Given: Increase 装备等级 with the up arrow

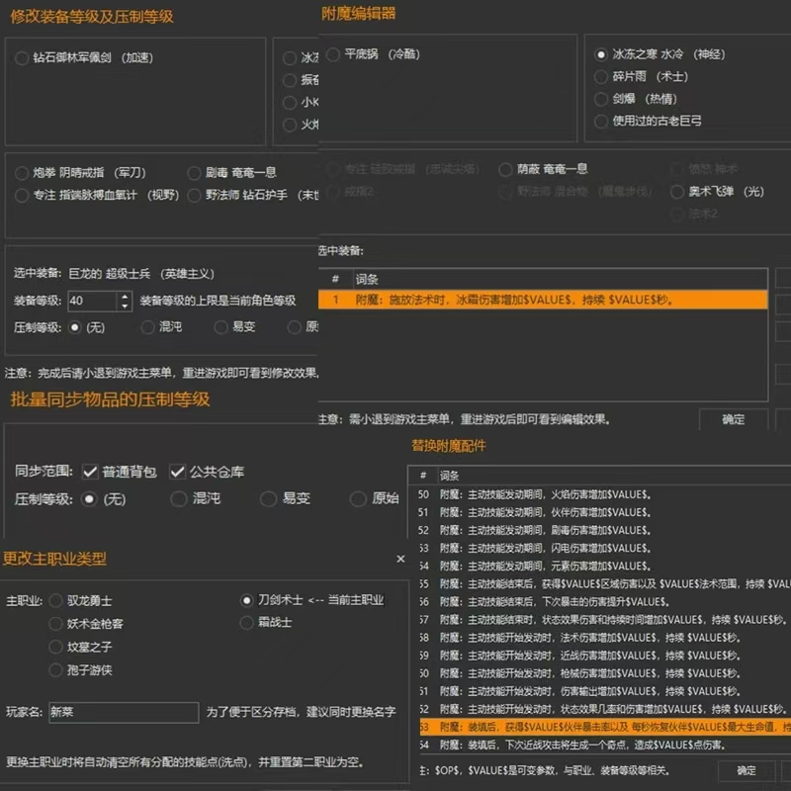Looking at the screenshot, I should [125, 296].
